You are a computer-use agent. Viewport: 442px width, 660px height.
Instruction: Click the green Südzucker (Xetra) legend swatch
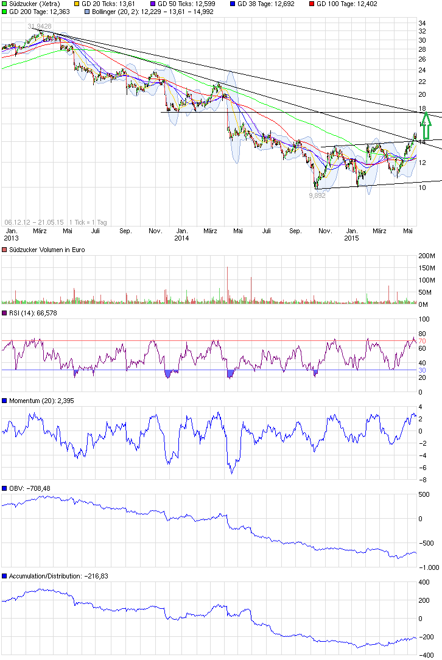click(x=5, y=4)
